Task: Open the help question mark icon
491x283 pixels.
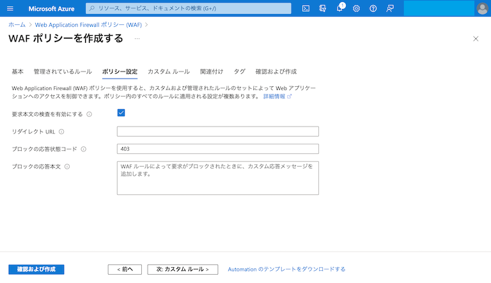Action: click(373, 8)
